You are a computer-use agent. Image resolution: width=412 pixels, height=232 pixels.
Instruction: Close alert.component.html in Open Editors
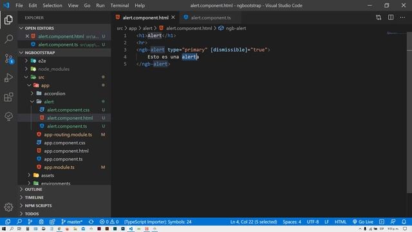coord(27,36)
